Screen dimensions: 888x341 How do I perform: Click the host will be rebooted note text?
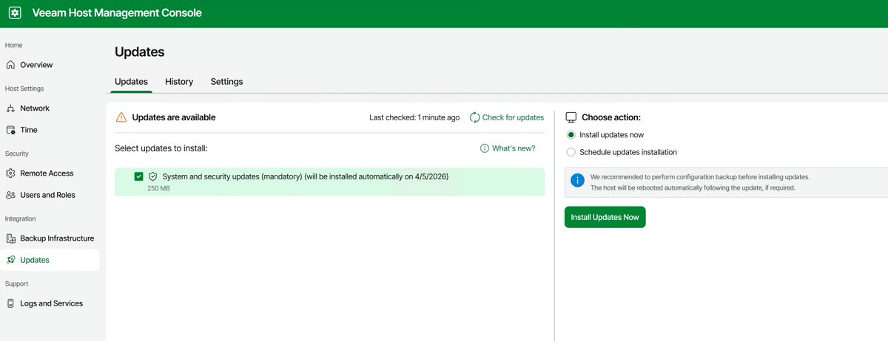(695, 187)
